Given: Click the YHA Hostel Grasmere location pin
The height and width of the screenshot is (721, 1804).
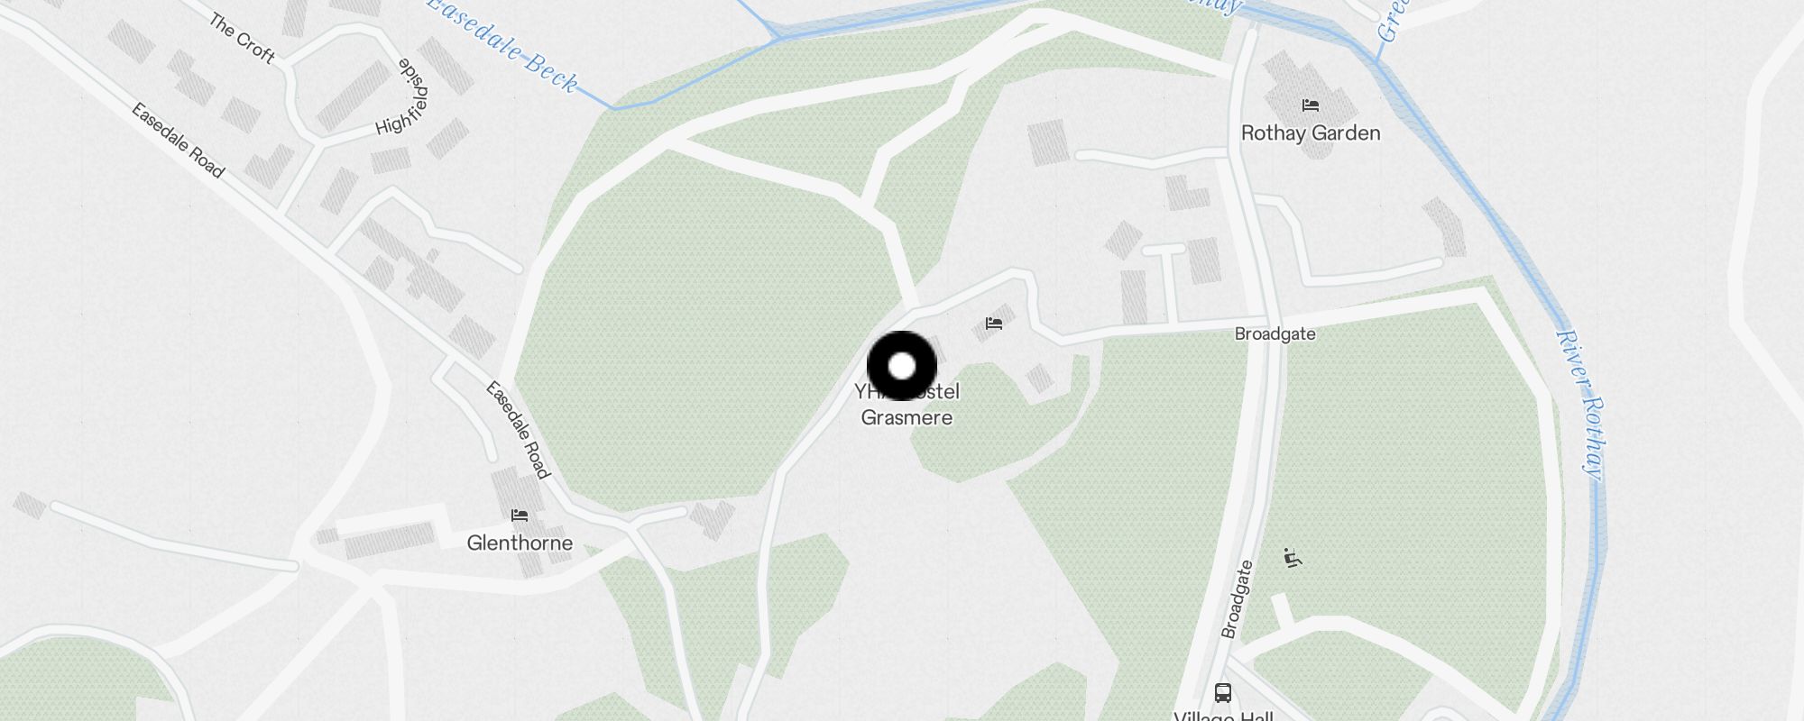Looking at the screenshot, I should (x=902, y=366).
